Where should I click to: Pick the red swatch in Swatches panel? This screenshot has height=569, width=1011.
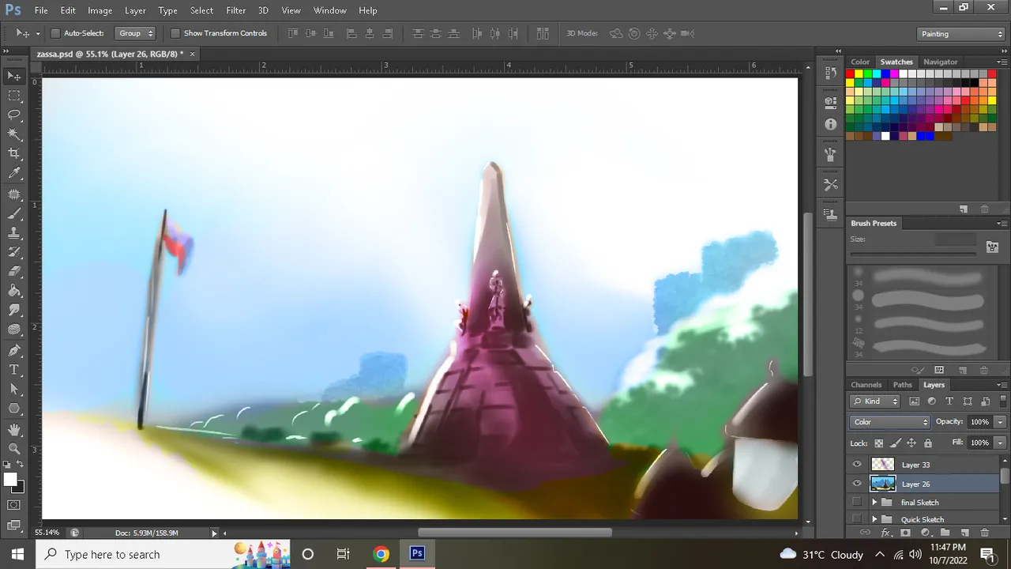tap(851, 73)
